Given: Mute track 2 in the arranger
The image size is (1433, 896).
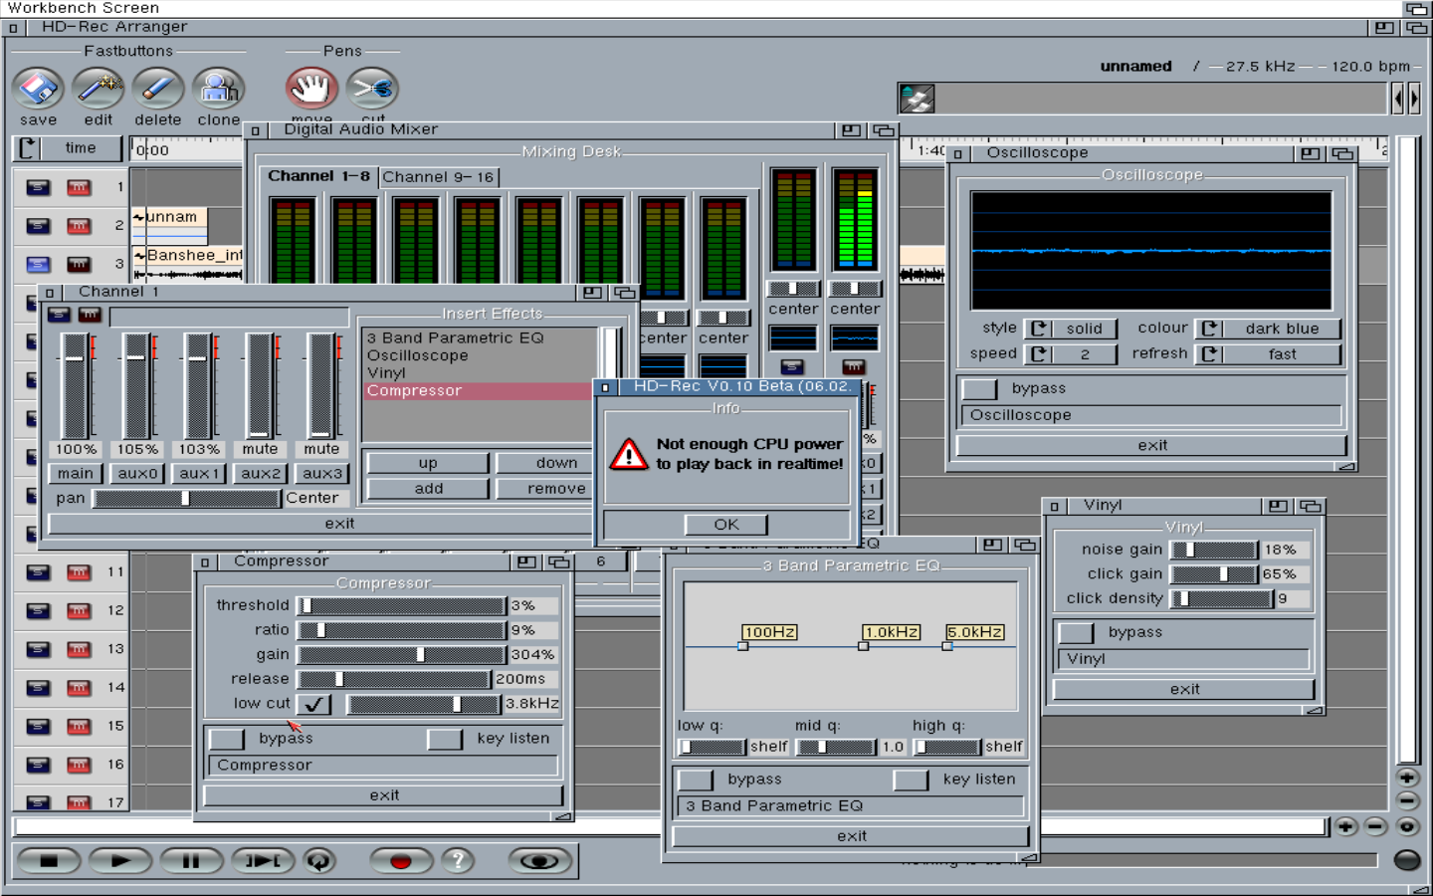Looking at the screenshot, I should pyautogui.click(x=79, y=226).
